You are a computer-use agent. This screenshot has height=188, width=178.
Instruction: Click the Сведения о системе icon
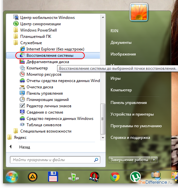(x=22, y=112)
